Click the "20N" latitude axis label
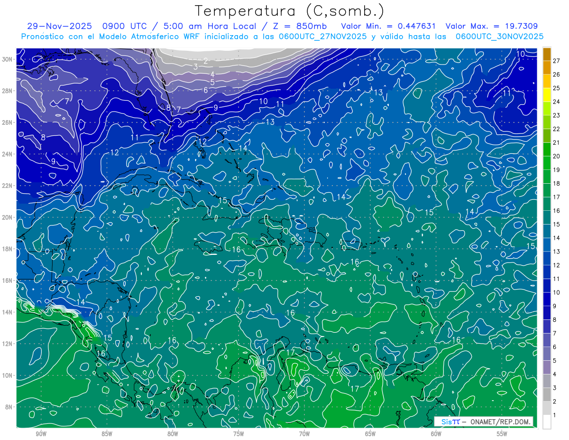The width and height of the screenshot is (569, 440). 8,217
